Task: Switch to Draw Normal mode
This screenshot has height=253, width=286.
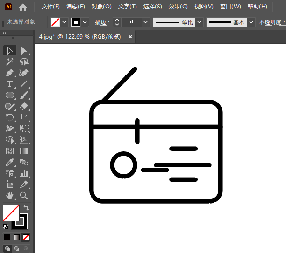Action: 7,248
